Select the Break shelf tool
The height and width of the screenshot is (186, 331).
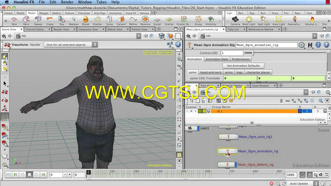coord(86,21)
